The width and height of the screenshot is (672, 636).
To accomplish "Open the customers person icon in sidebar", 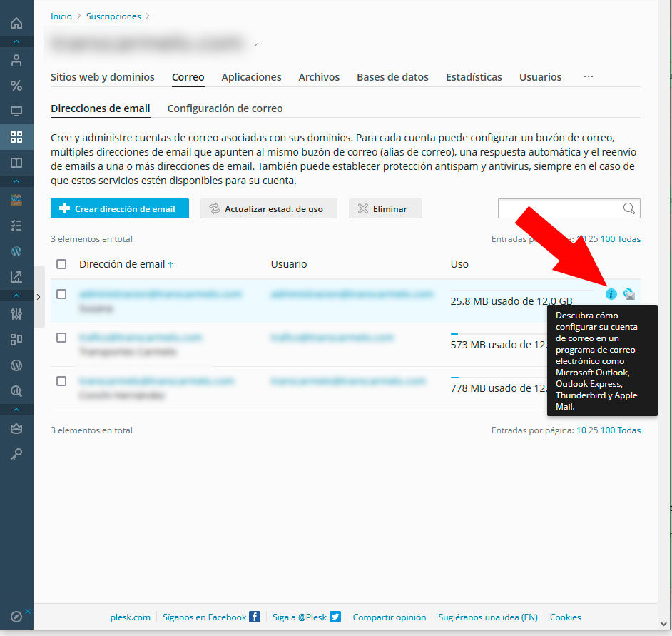I will click(x=16, y=60).
